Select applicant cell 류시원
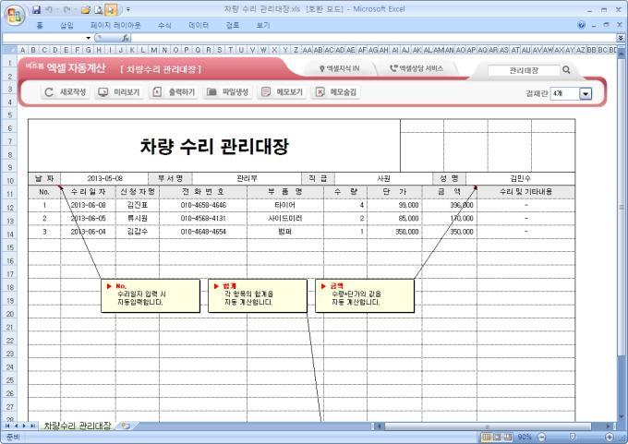The width and height of the screenshot is (628, 444). (x=138, y=218)
